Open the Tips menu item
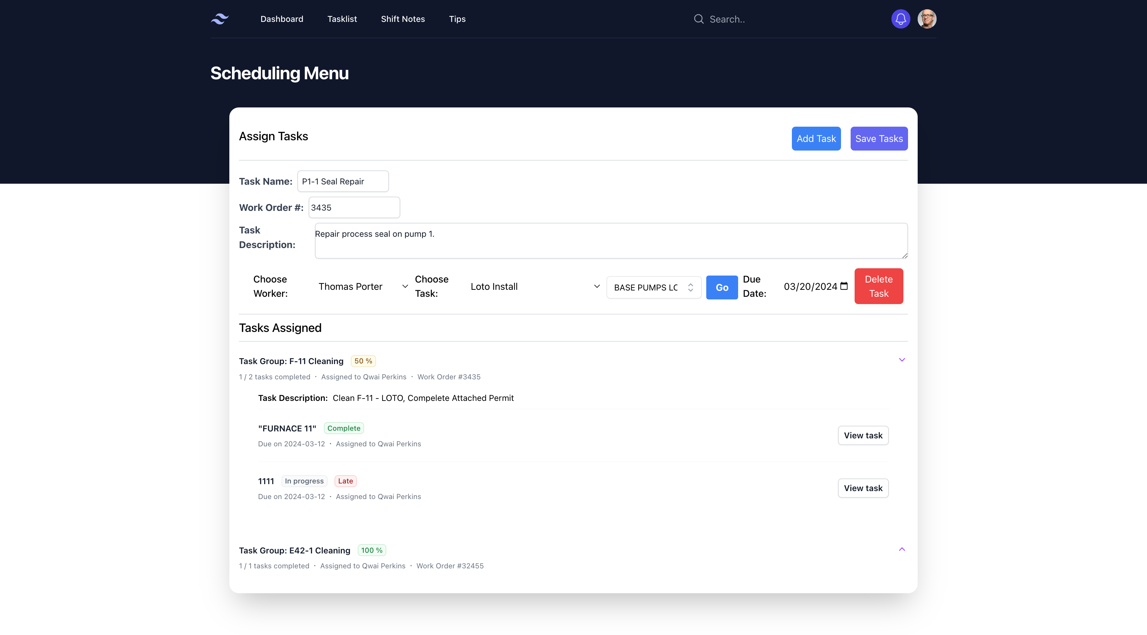The image size is (1147, 635). (x=457, y=19)
